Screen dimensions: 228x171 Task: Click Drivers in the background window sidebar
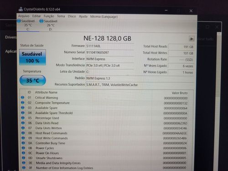coord(10,37)
